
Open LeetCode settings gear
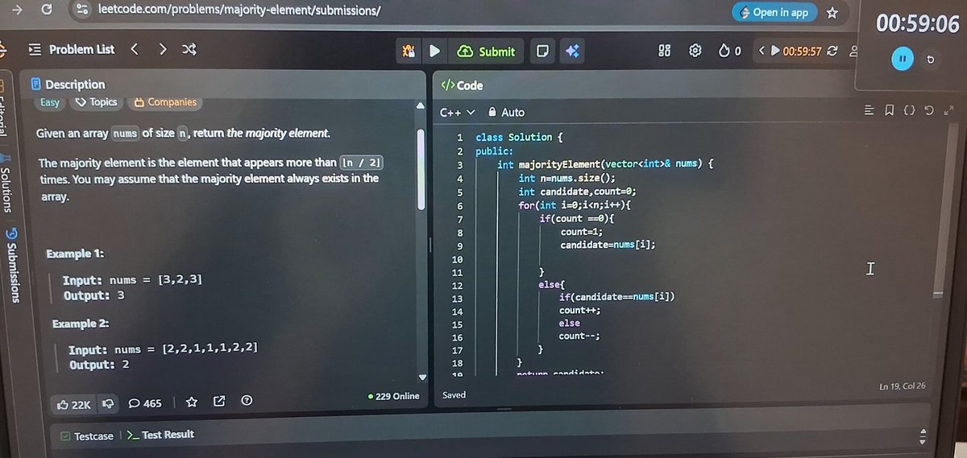point(695,51)
